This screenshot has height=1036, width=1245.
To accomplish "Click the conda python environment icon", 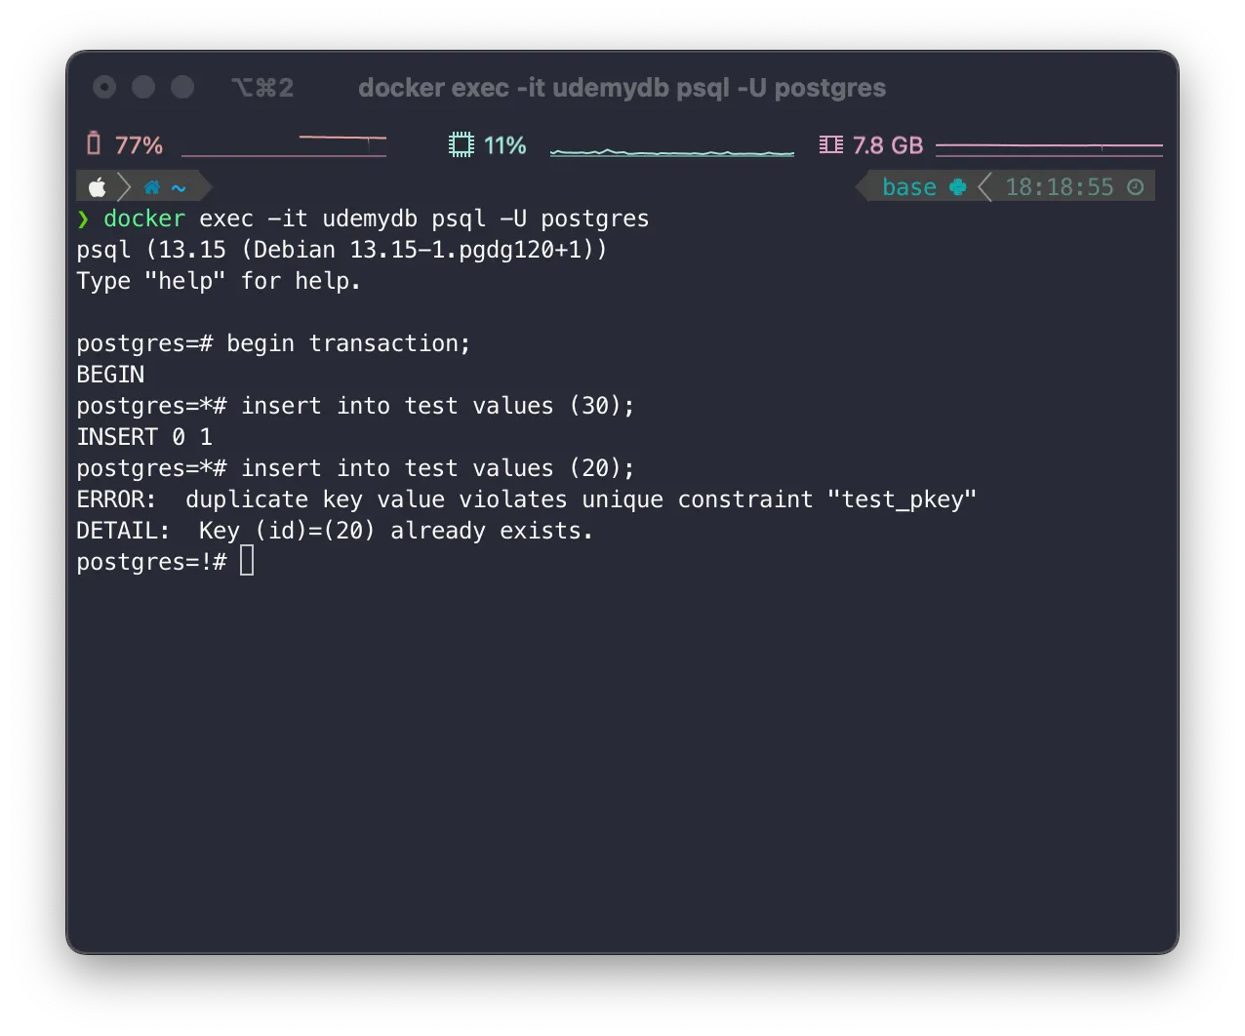I will tap(958, 186).
